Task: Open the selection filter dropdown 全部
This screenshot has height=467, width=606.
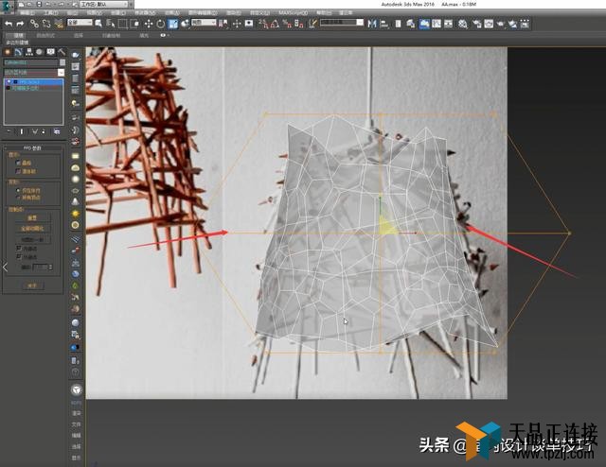Action: click(x=80, y=23)
